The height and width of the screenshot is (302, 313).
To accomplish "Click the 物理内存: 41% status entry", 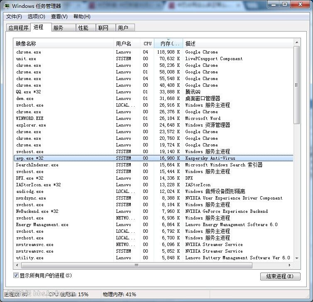I will click(x=120, y=294).
